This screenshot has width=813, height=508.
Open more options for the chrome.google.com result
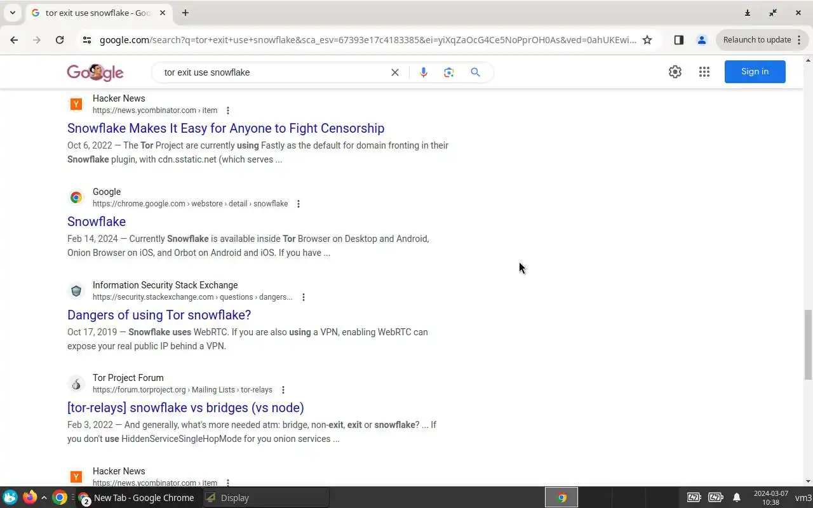coord(299,204)
